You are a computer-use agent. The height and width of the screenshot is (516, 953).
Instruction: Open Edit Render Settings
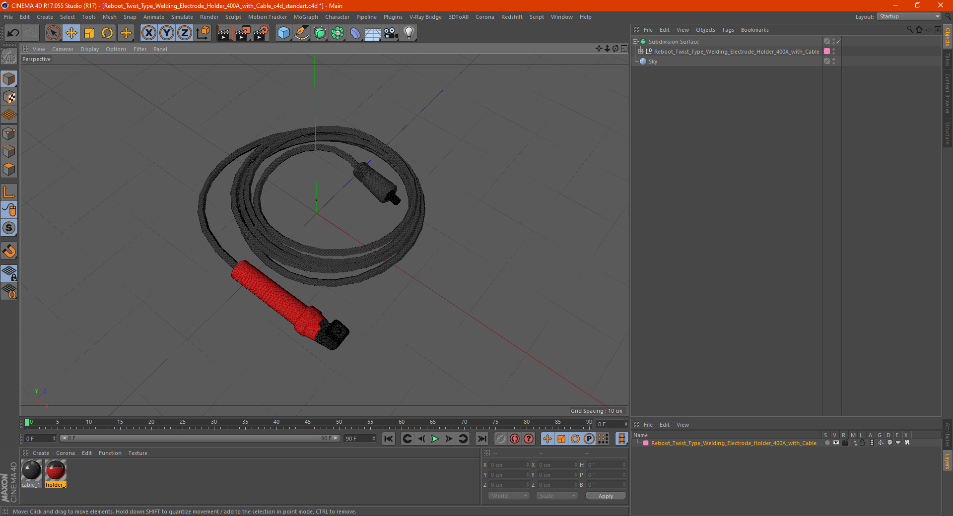pos(261,33)
